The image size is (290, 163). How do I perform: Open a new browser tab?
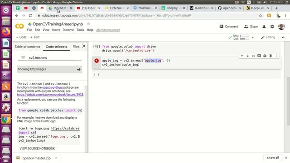click(276, 8)
